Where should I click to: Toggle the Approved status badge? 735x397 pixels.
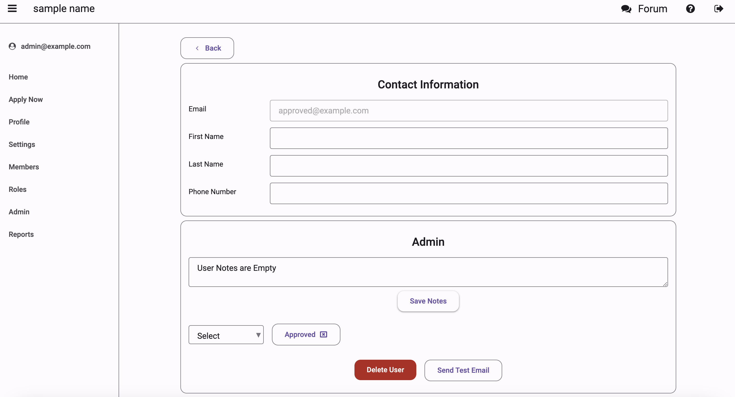click(305, 334)
